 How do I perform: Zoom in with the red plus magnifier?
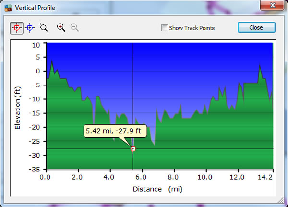coord(61,27)
